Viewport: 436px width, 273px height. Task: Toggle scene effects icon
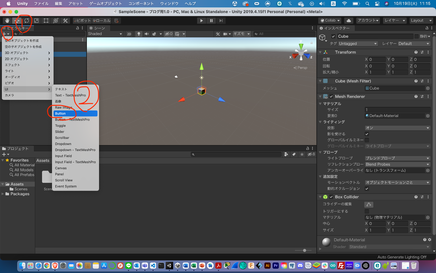[154, 34]
